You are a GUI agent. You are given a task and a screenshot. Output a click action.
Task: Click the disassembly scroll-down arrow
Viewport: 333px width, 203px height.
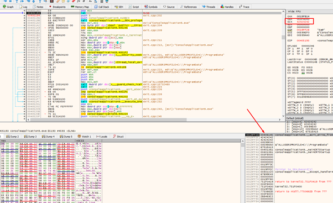[283, 116]
